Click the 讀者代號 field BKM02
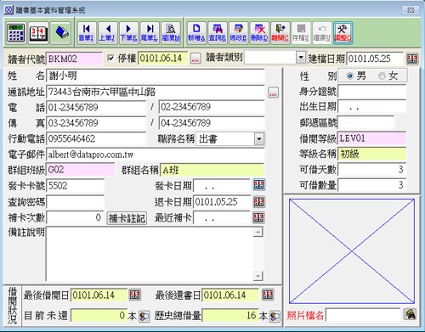Image resolution: width=425 pixels, height=332 pixels. click(74, 59)
